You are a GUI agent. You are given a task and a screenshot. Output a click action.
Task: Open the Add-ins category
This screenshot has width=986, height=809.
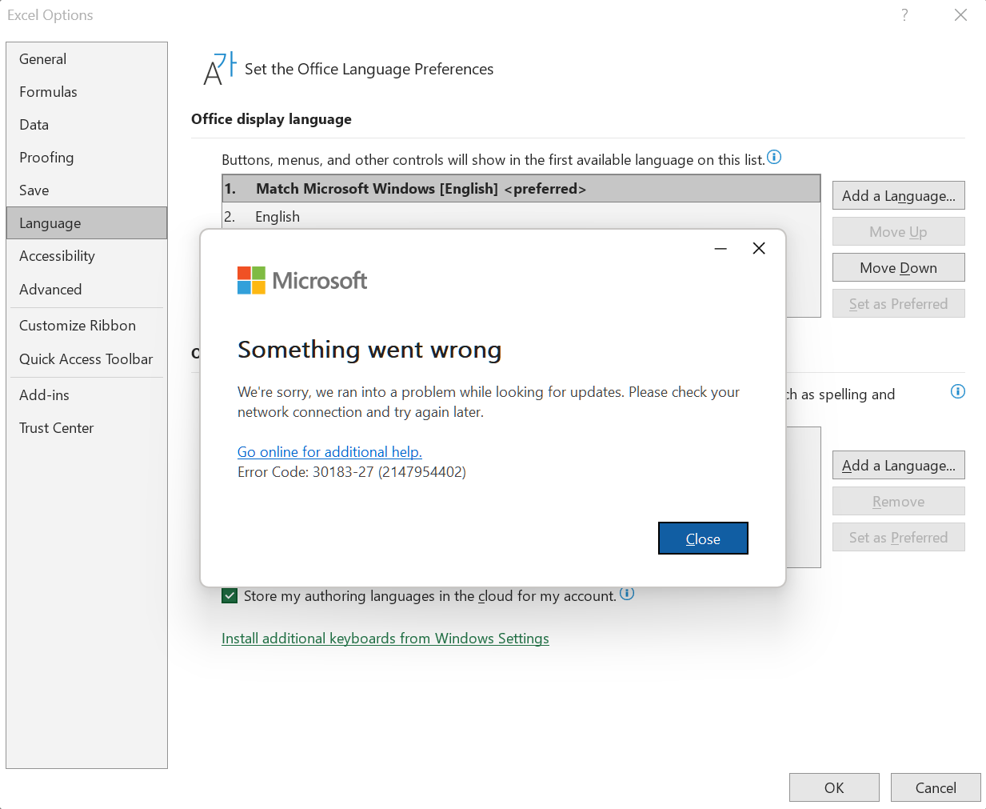point(86,395)
